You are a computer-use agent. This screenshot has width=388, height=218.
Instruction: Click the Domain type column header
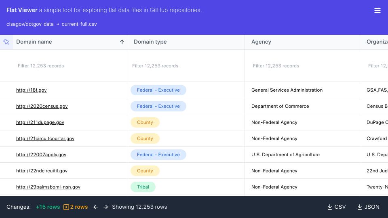[150, 42]
